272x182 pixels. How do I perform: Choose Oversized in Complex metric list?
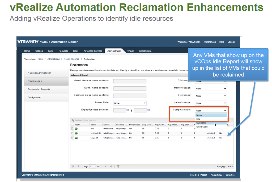pos(211,123)
